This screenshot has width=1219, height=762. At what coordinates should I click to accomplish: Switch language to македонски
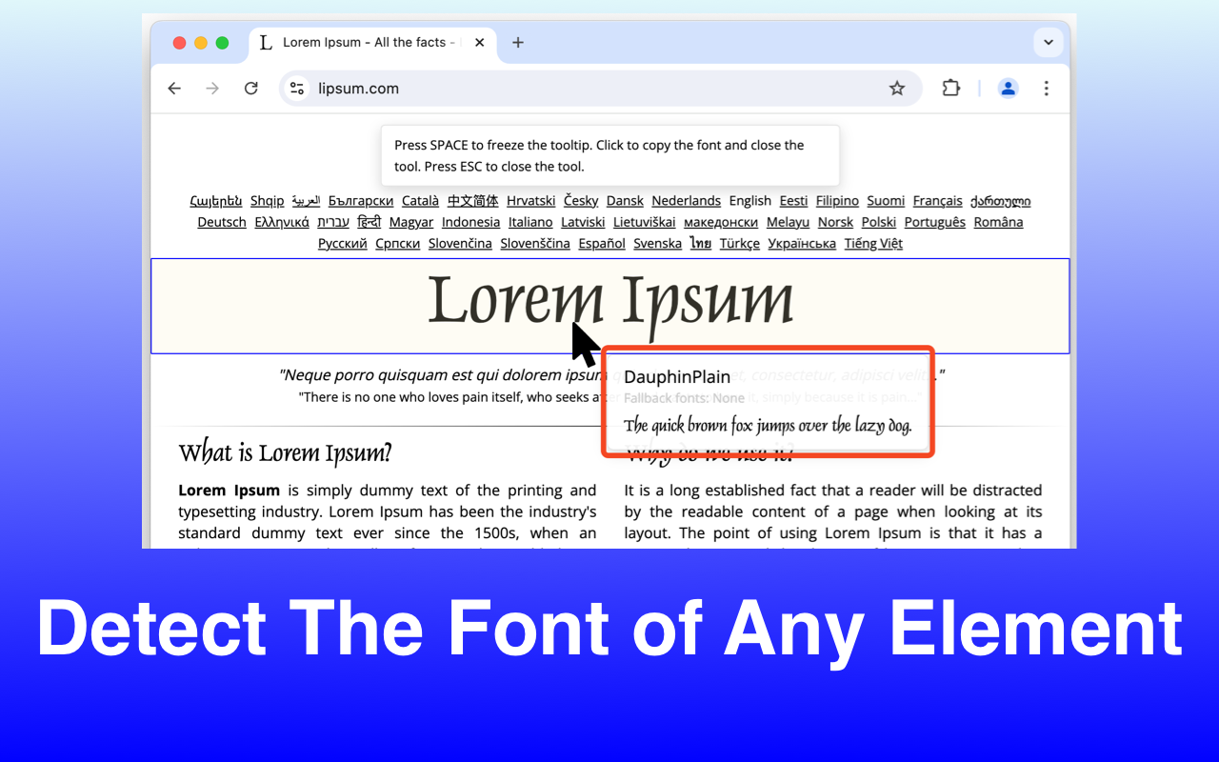(x=721, y=222)
